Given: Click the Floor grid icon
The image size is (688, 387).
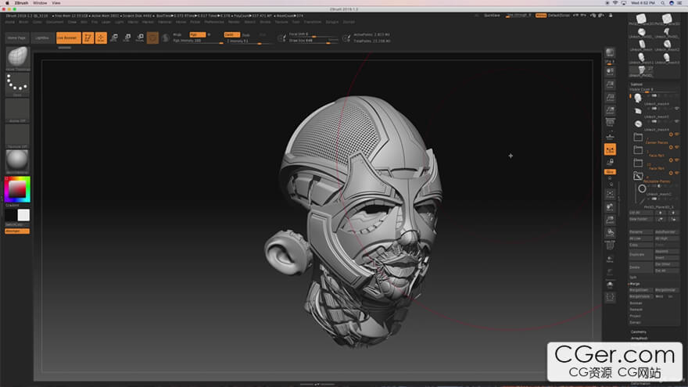Looking at the screenshot, I should pyautogui.click(x=610, y=137).
